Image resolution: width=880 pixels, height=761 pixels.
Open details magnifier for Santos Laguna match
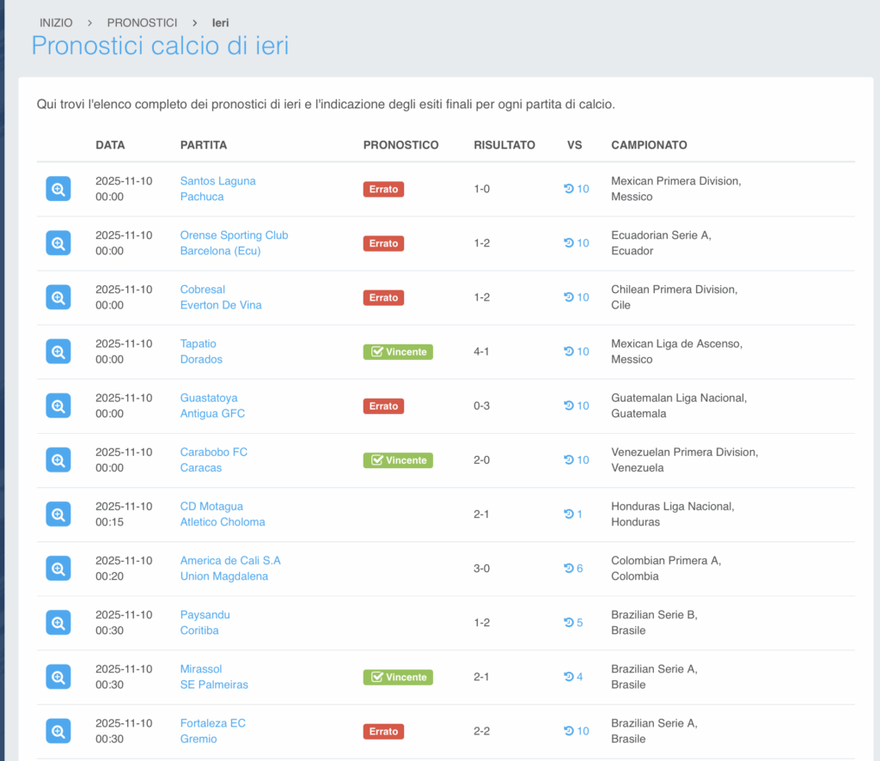tap(58, 189)
